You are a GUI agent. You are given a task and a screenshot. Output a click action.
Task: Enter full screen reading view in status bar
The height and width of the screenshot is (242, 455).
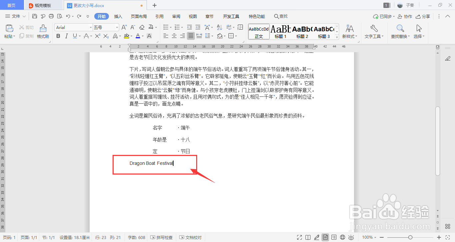coord(299,237)
